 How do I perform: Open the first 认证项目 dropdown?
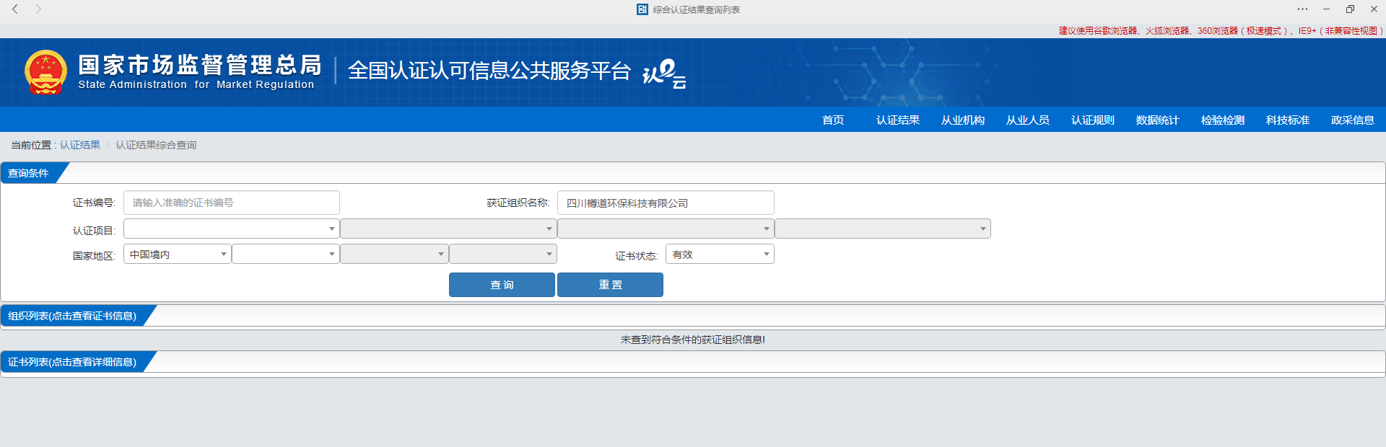tap(232, 229)
